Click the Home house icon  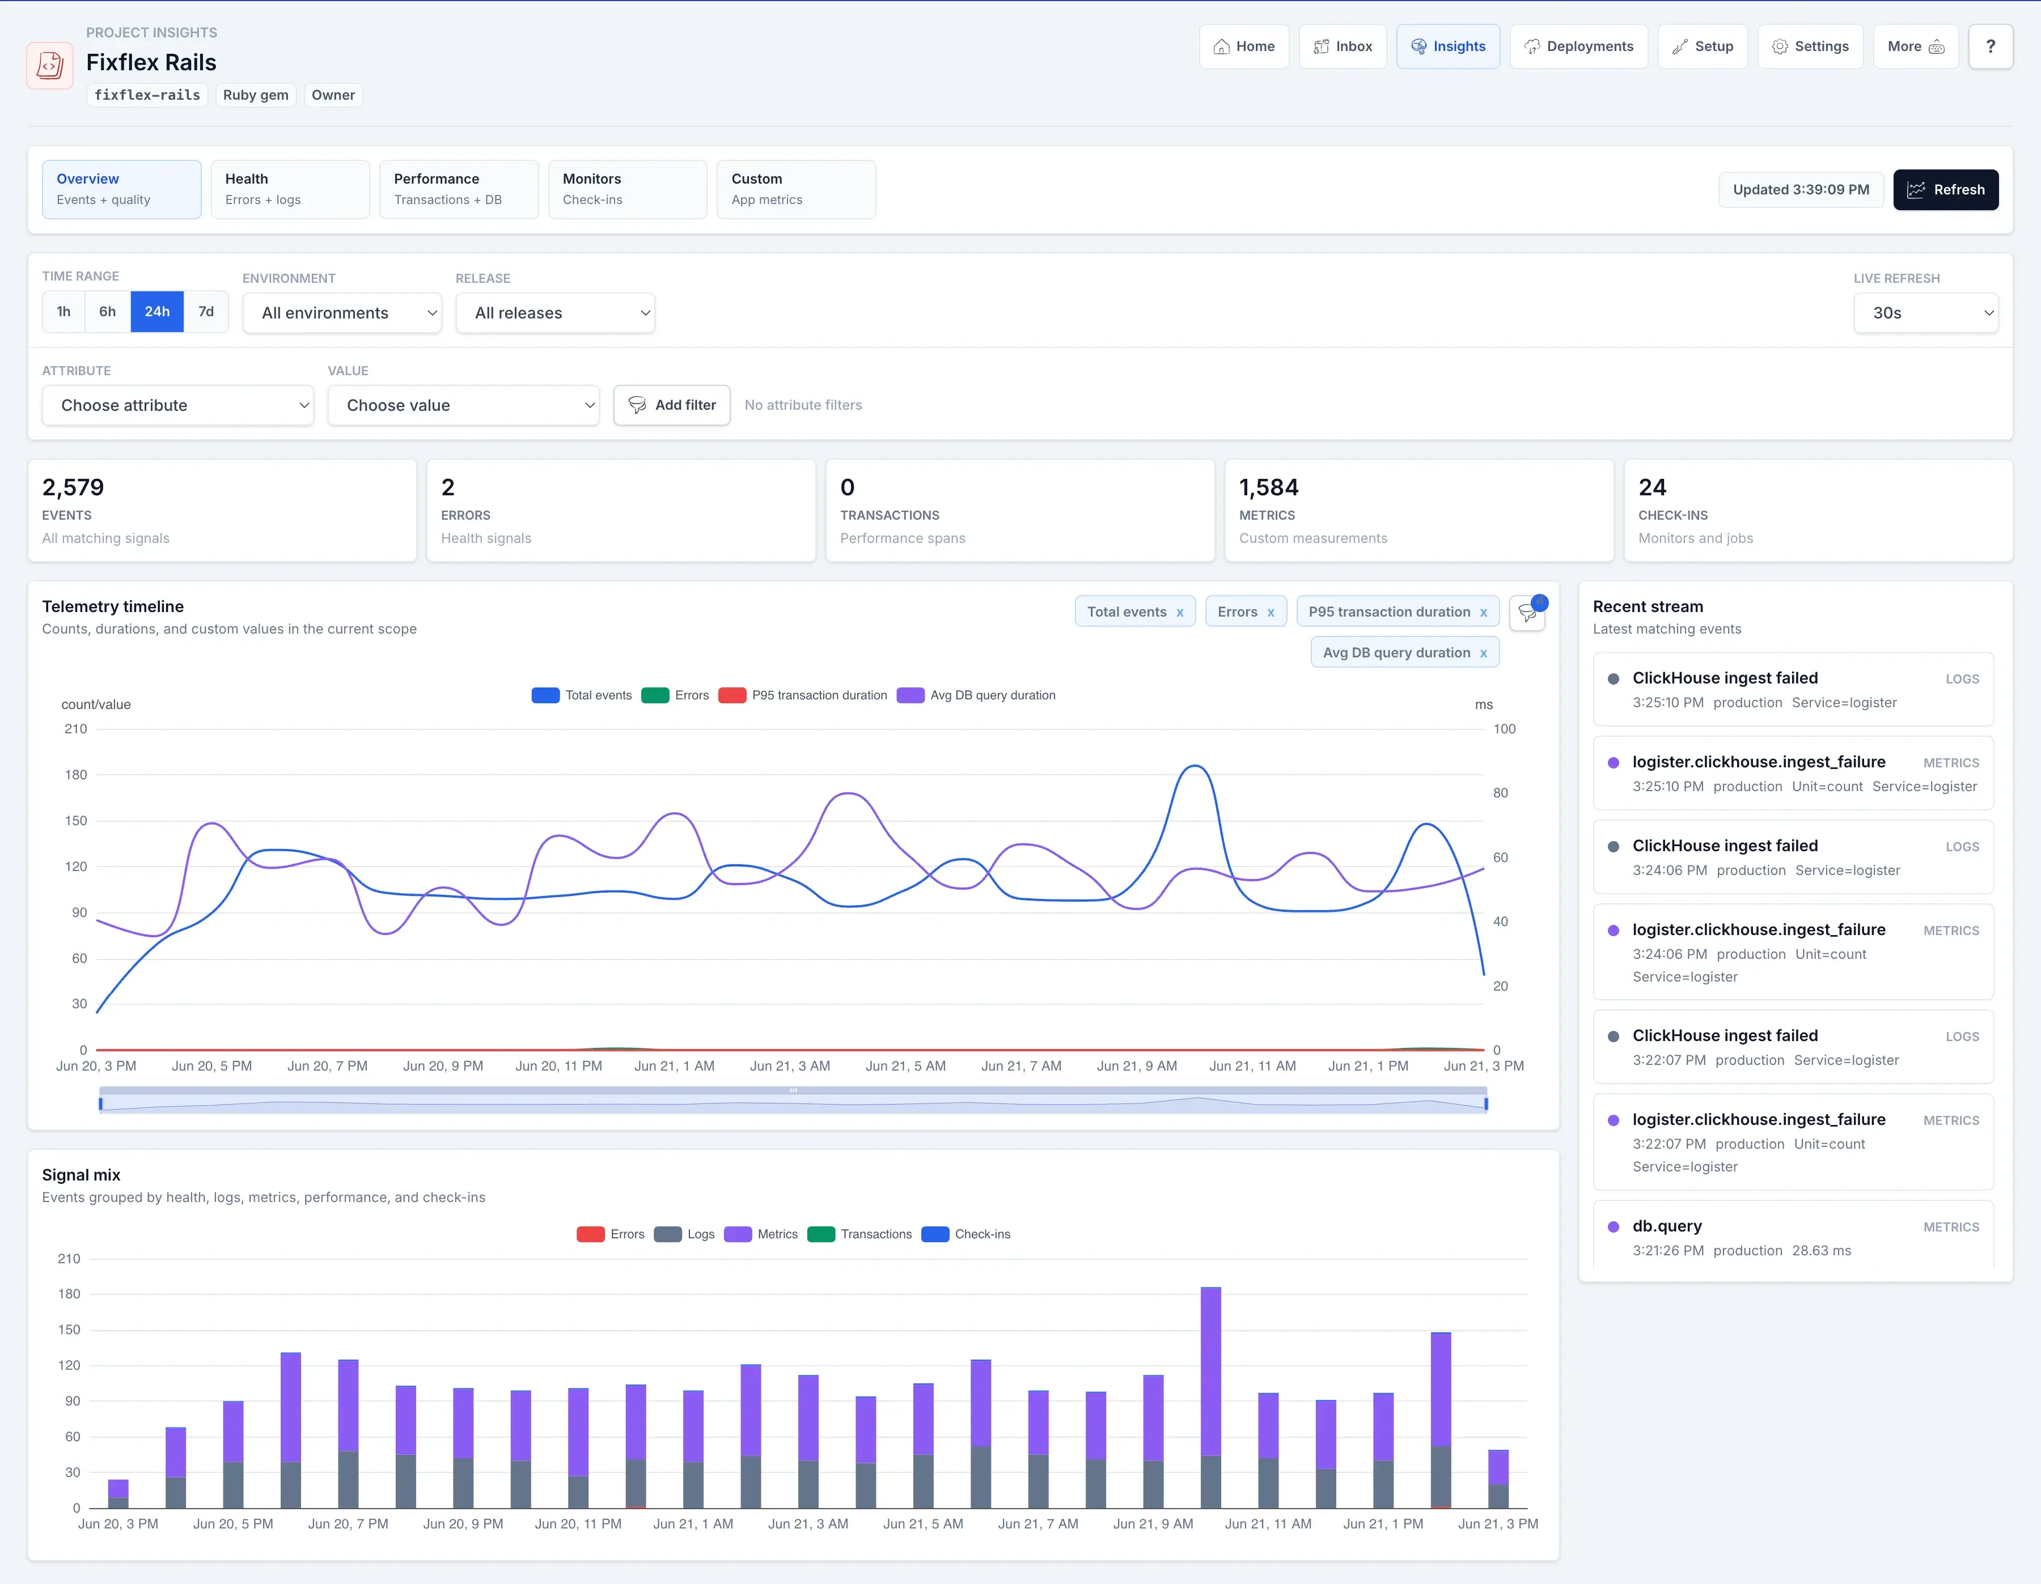pyautogui.click(x=1221, y=46)
